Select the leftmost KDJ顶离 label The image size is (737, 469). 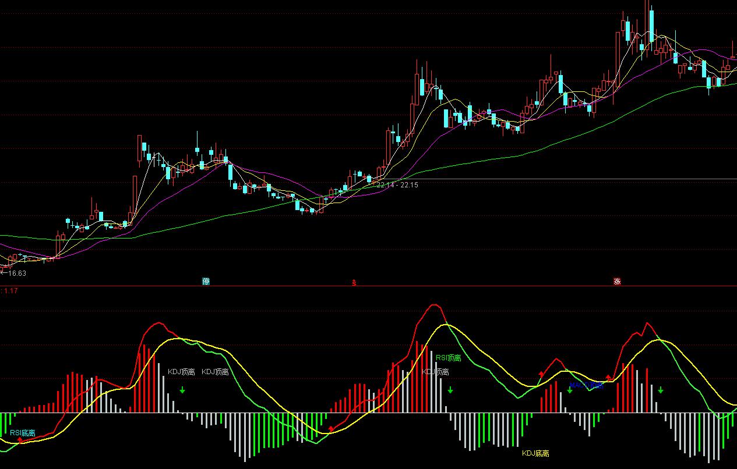click(181, 371)
